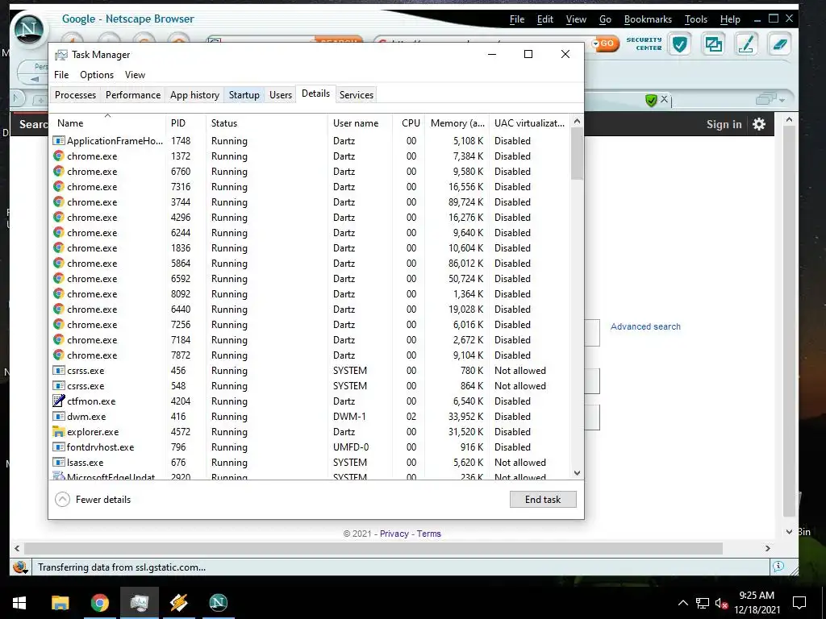Switch to Services tab
This screenshot has height=619, width=826.
[x=356, y=95]
